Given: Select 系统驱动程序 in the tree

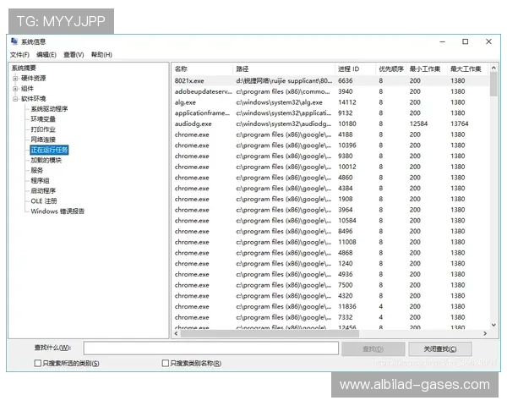Looking at the screenshot, I should (x=49, y=109).
